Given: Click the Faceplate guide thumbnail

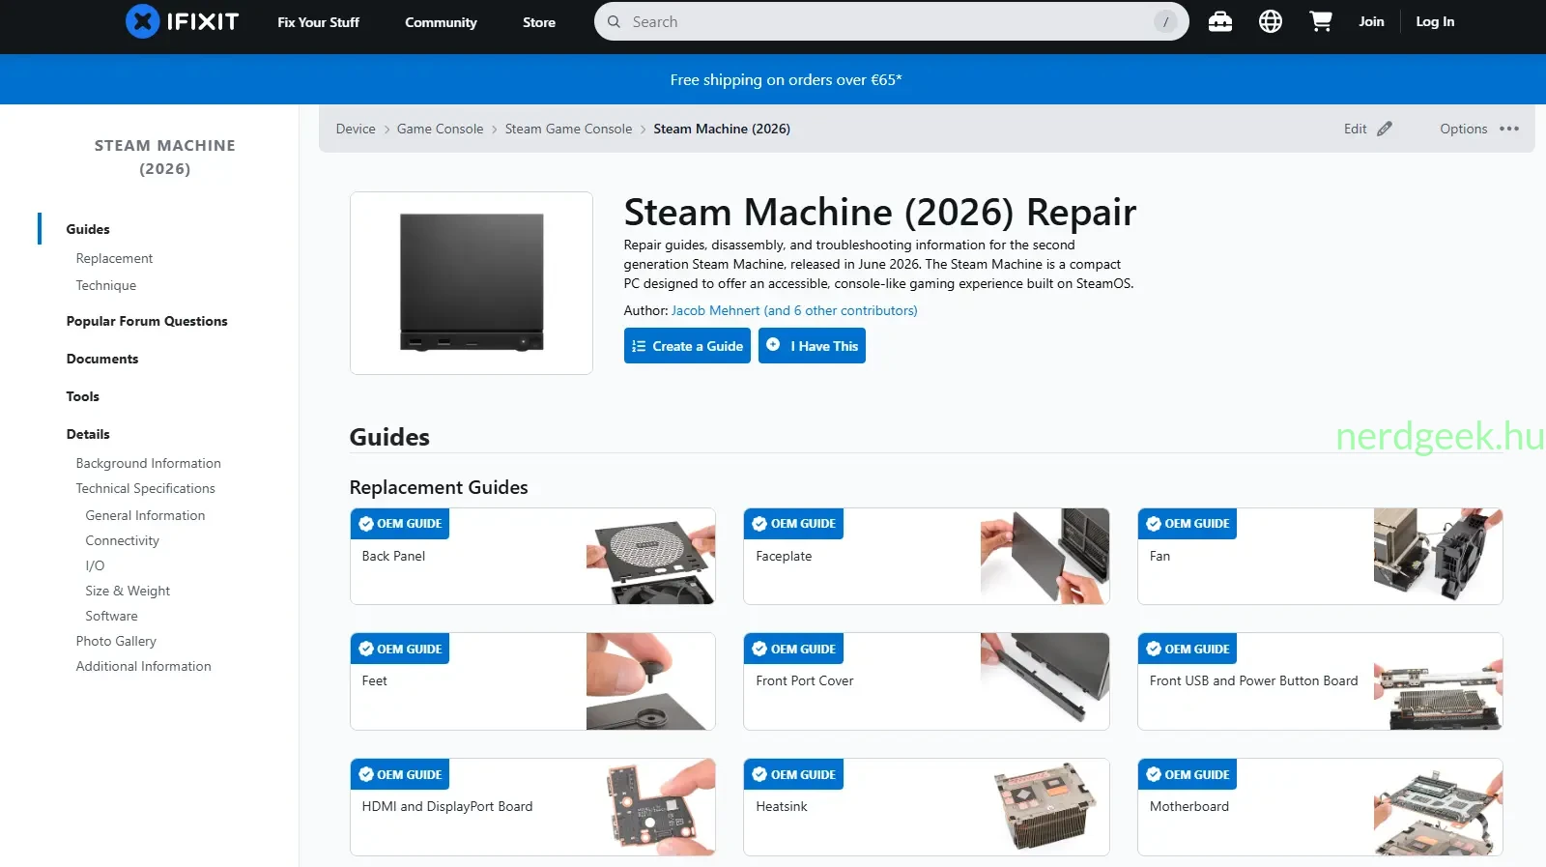Looking at the screenshot, I should [x=1045, y=557].
